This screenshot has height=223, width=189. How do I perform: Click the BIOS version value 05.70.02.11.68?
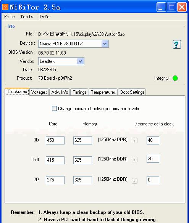pos(52,53)
